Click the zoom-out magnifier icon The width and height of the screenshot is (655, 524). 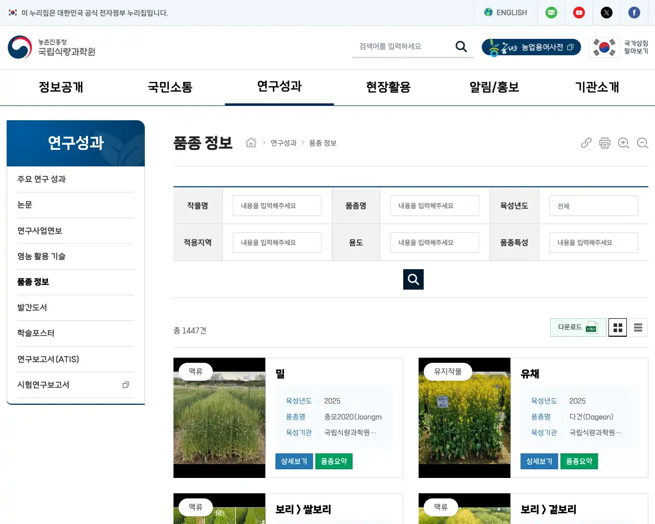click(643, 143)
